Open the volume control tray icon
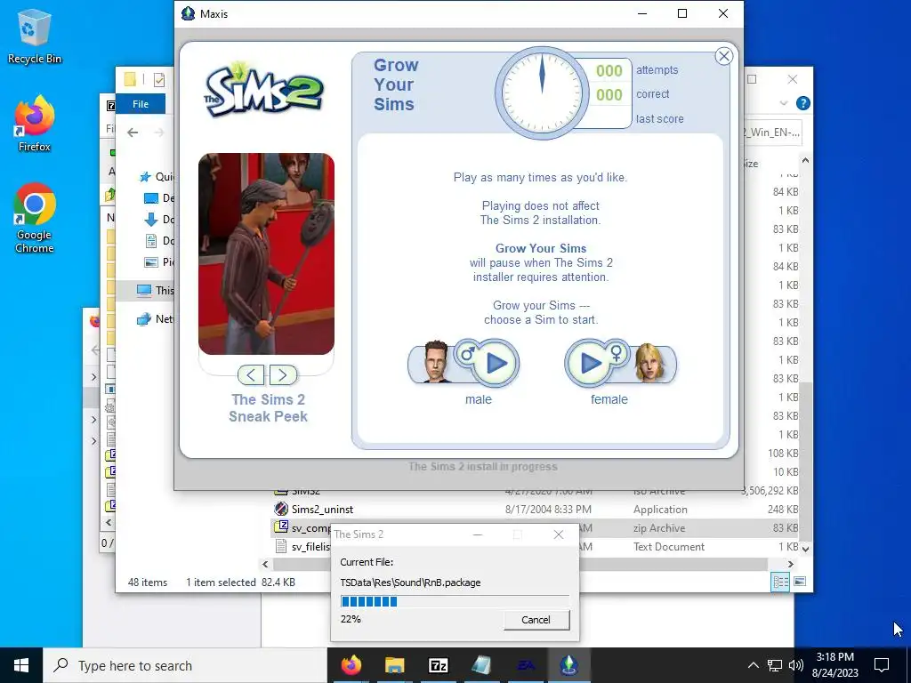This screenshot has height=683, width=911. (x=796, y=665)
